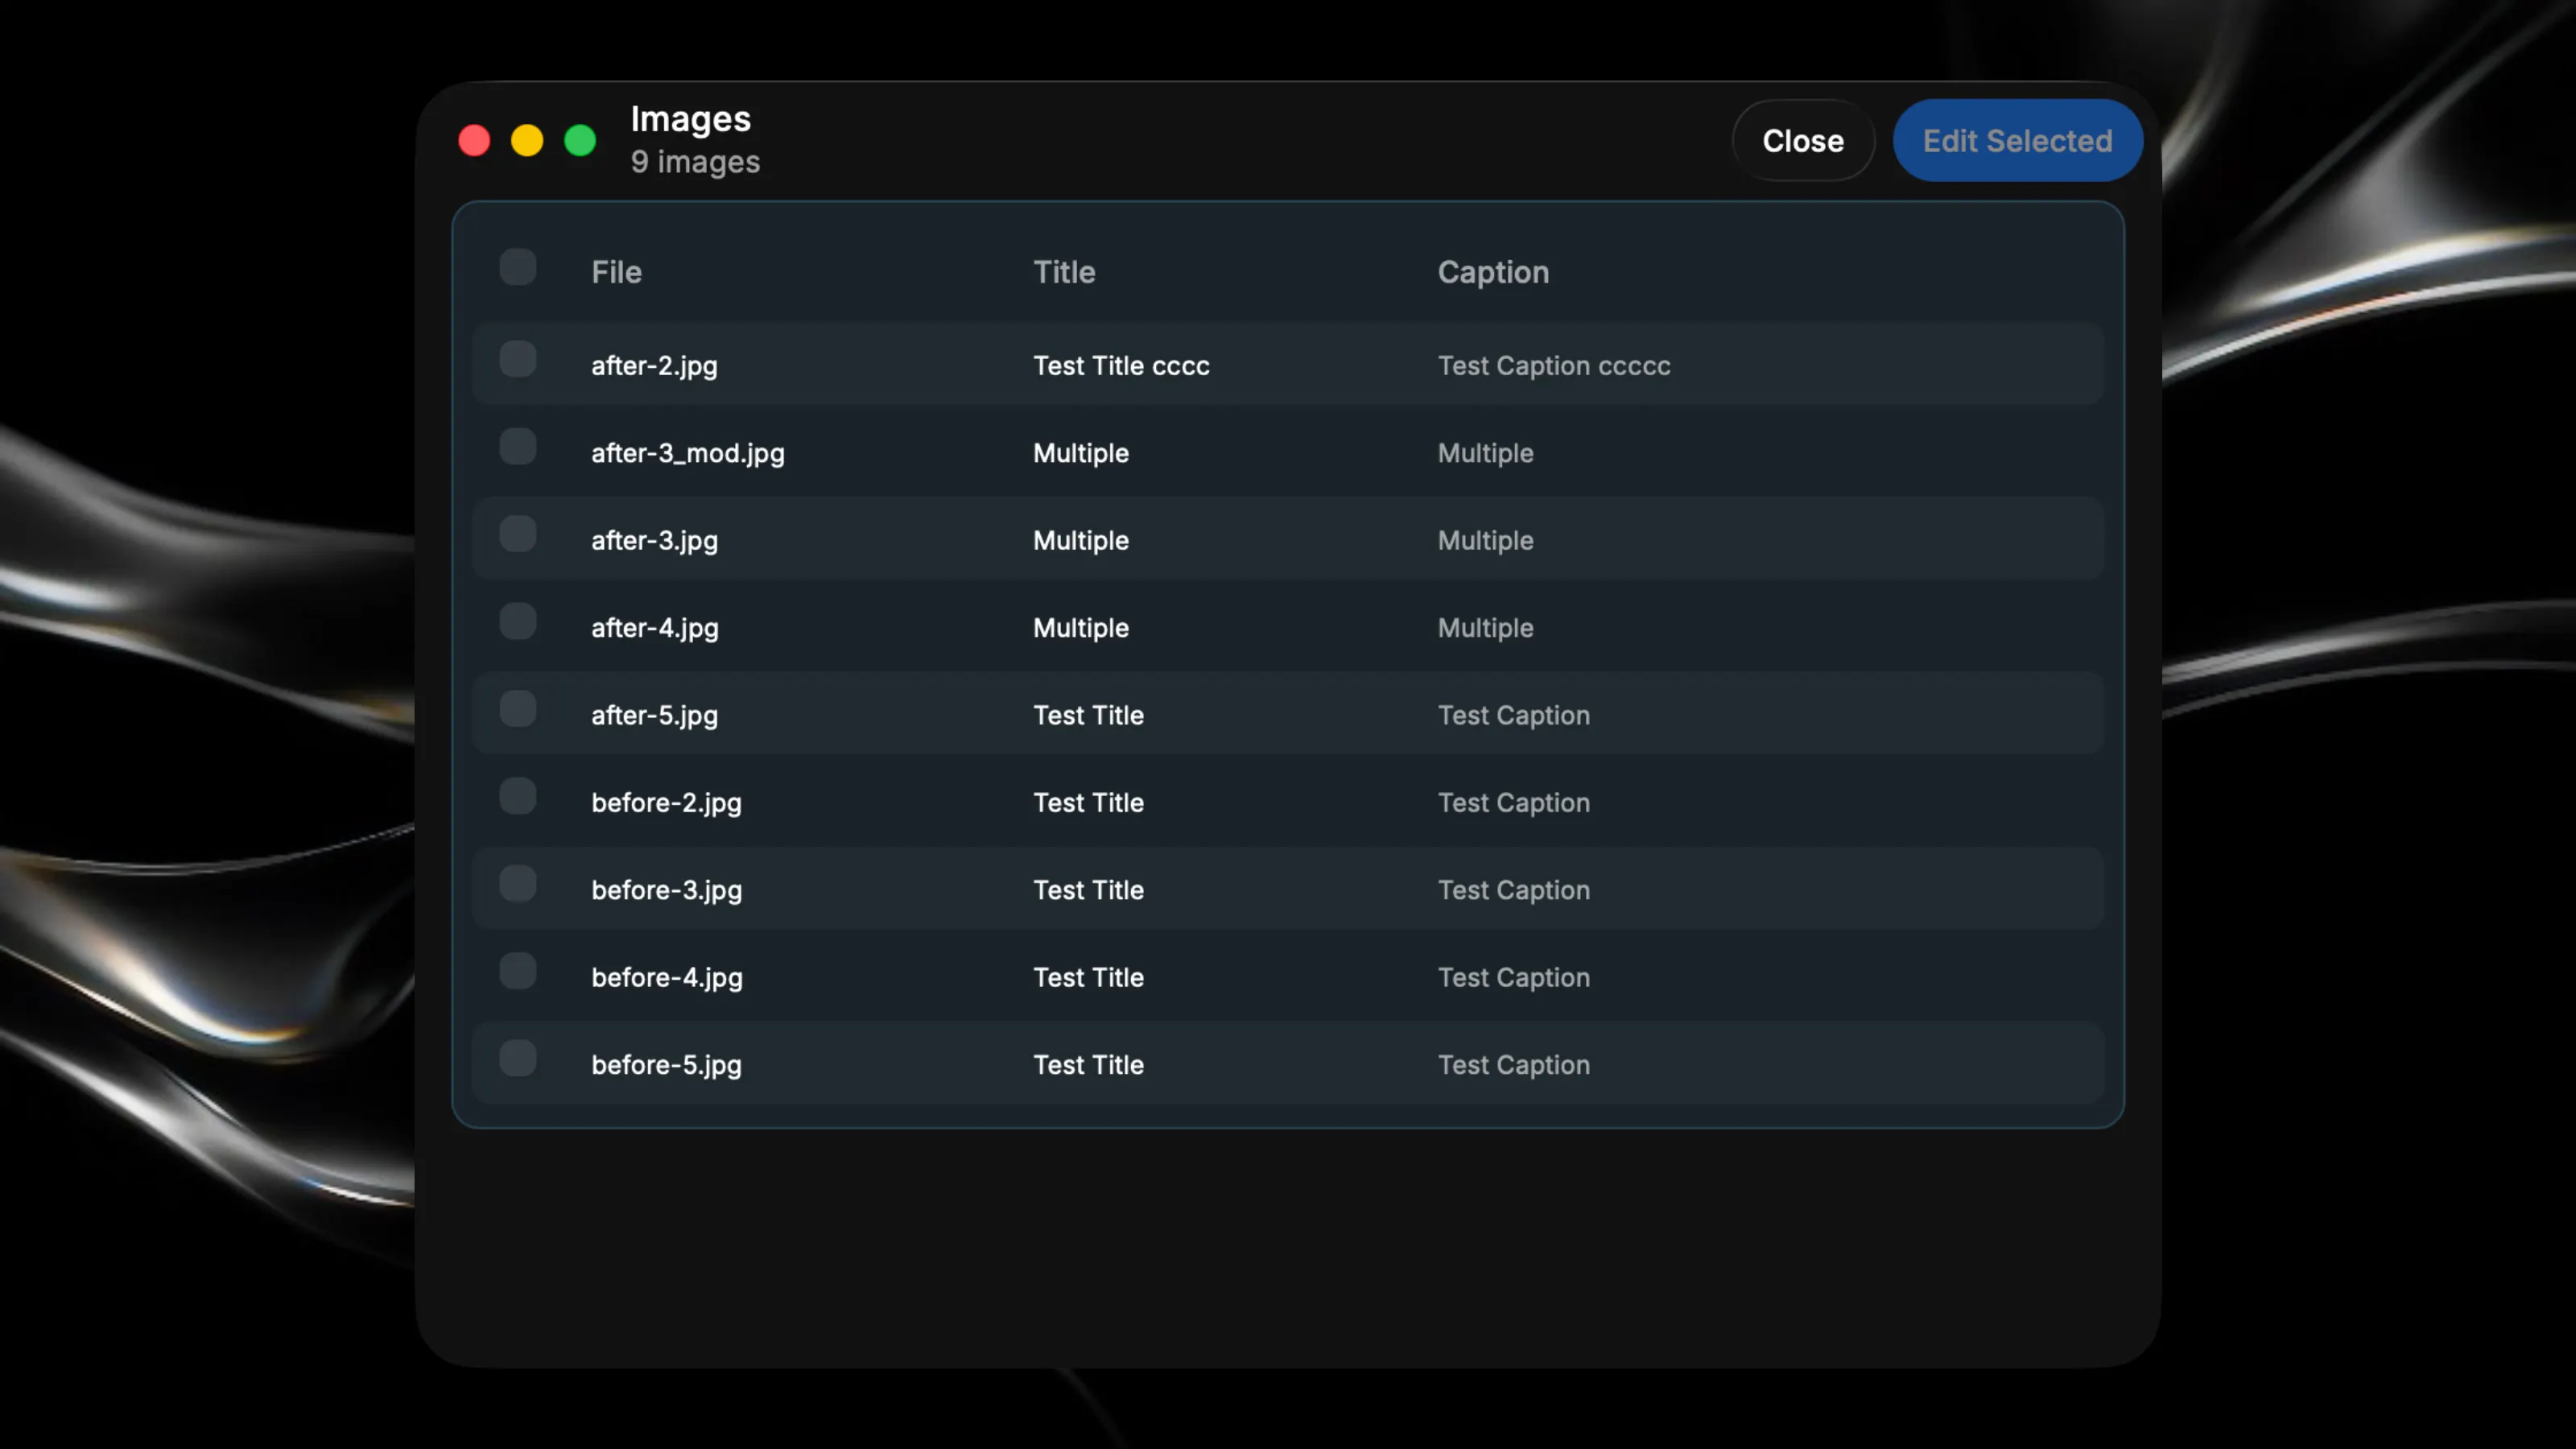Viewport: 2576px width, 1449px height.
Task: Dismiss the dialog with the Close button
Action: pos(1803,141)
